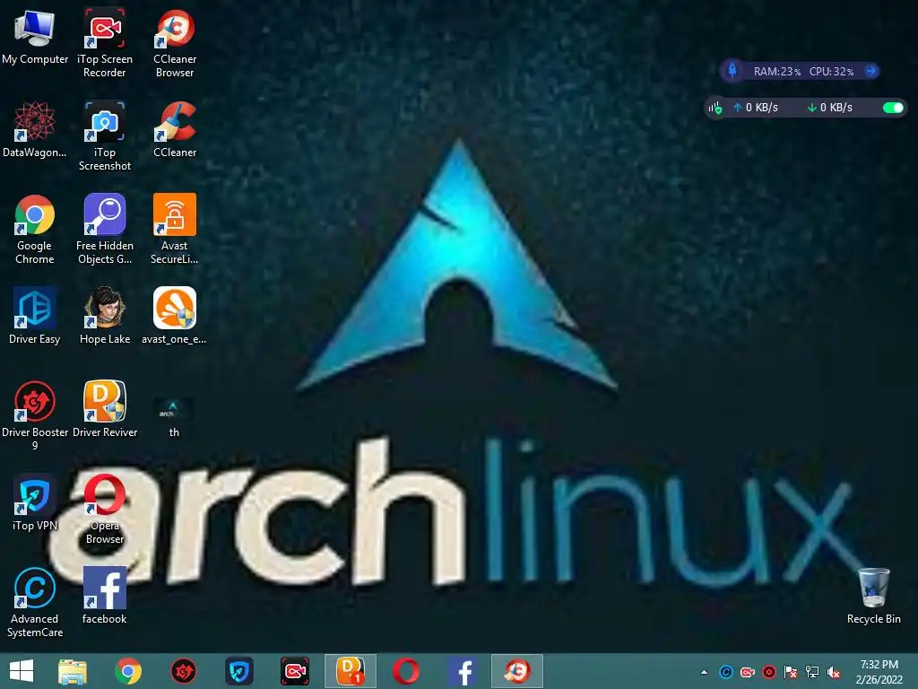This screenshot has height=689, width=918.
Task: Expand the performance widget arrow
Action: point(870,71)
